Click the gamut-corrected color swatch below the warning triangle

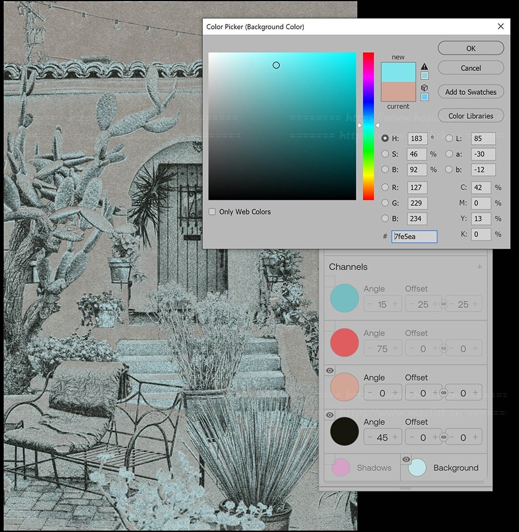425,75
